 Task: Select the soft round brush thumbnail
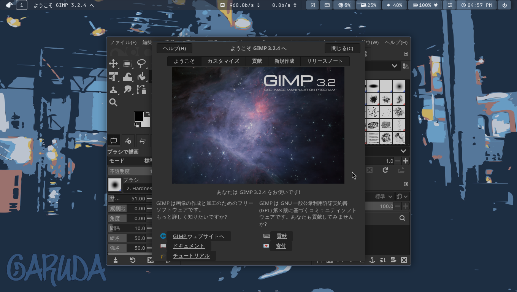[x=399, y=86]
